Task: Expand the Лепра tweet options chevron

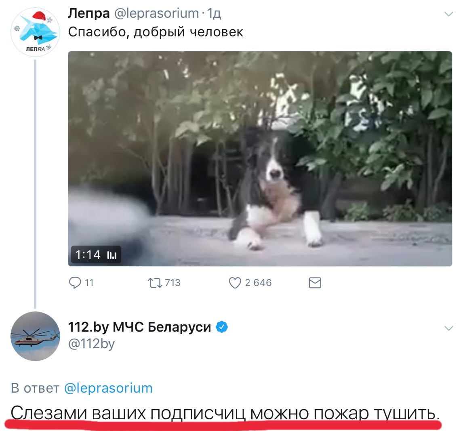Action: [x=449, y=14]
